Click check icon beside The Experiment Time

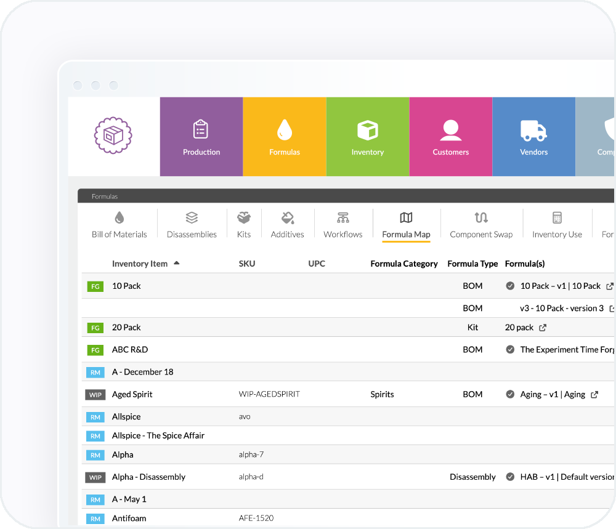click(510, 350)
